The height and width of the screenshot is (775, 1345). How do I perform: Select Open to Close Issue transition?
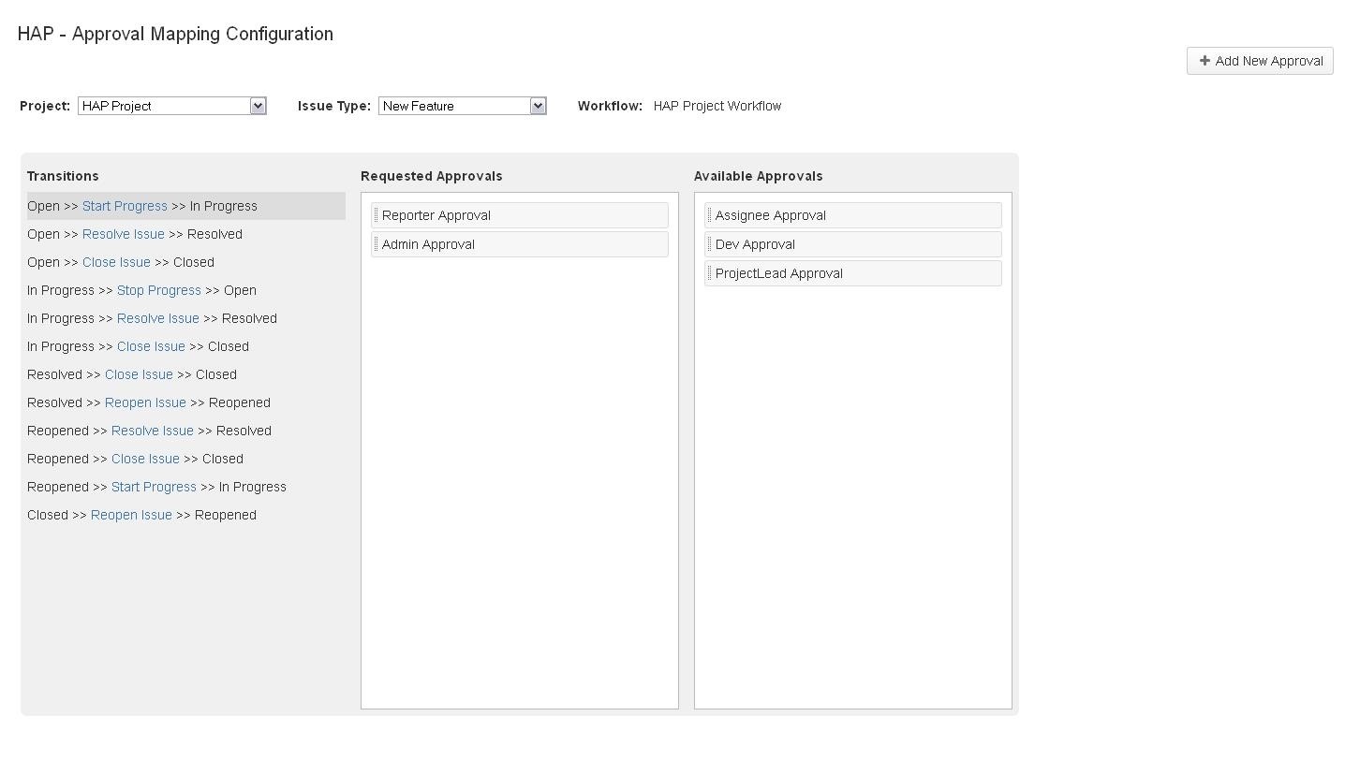(116, 262)
